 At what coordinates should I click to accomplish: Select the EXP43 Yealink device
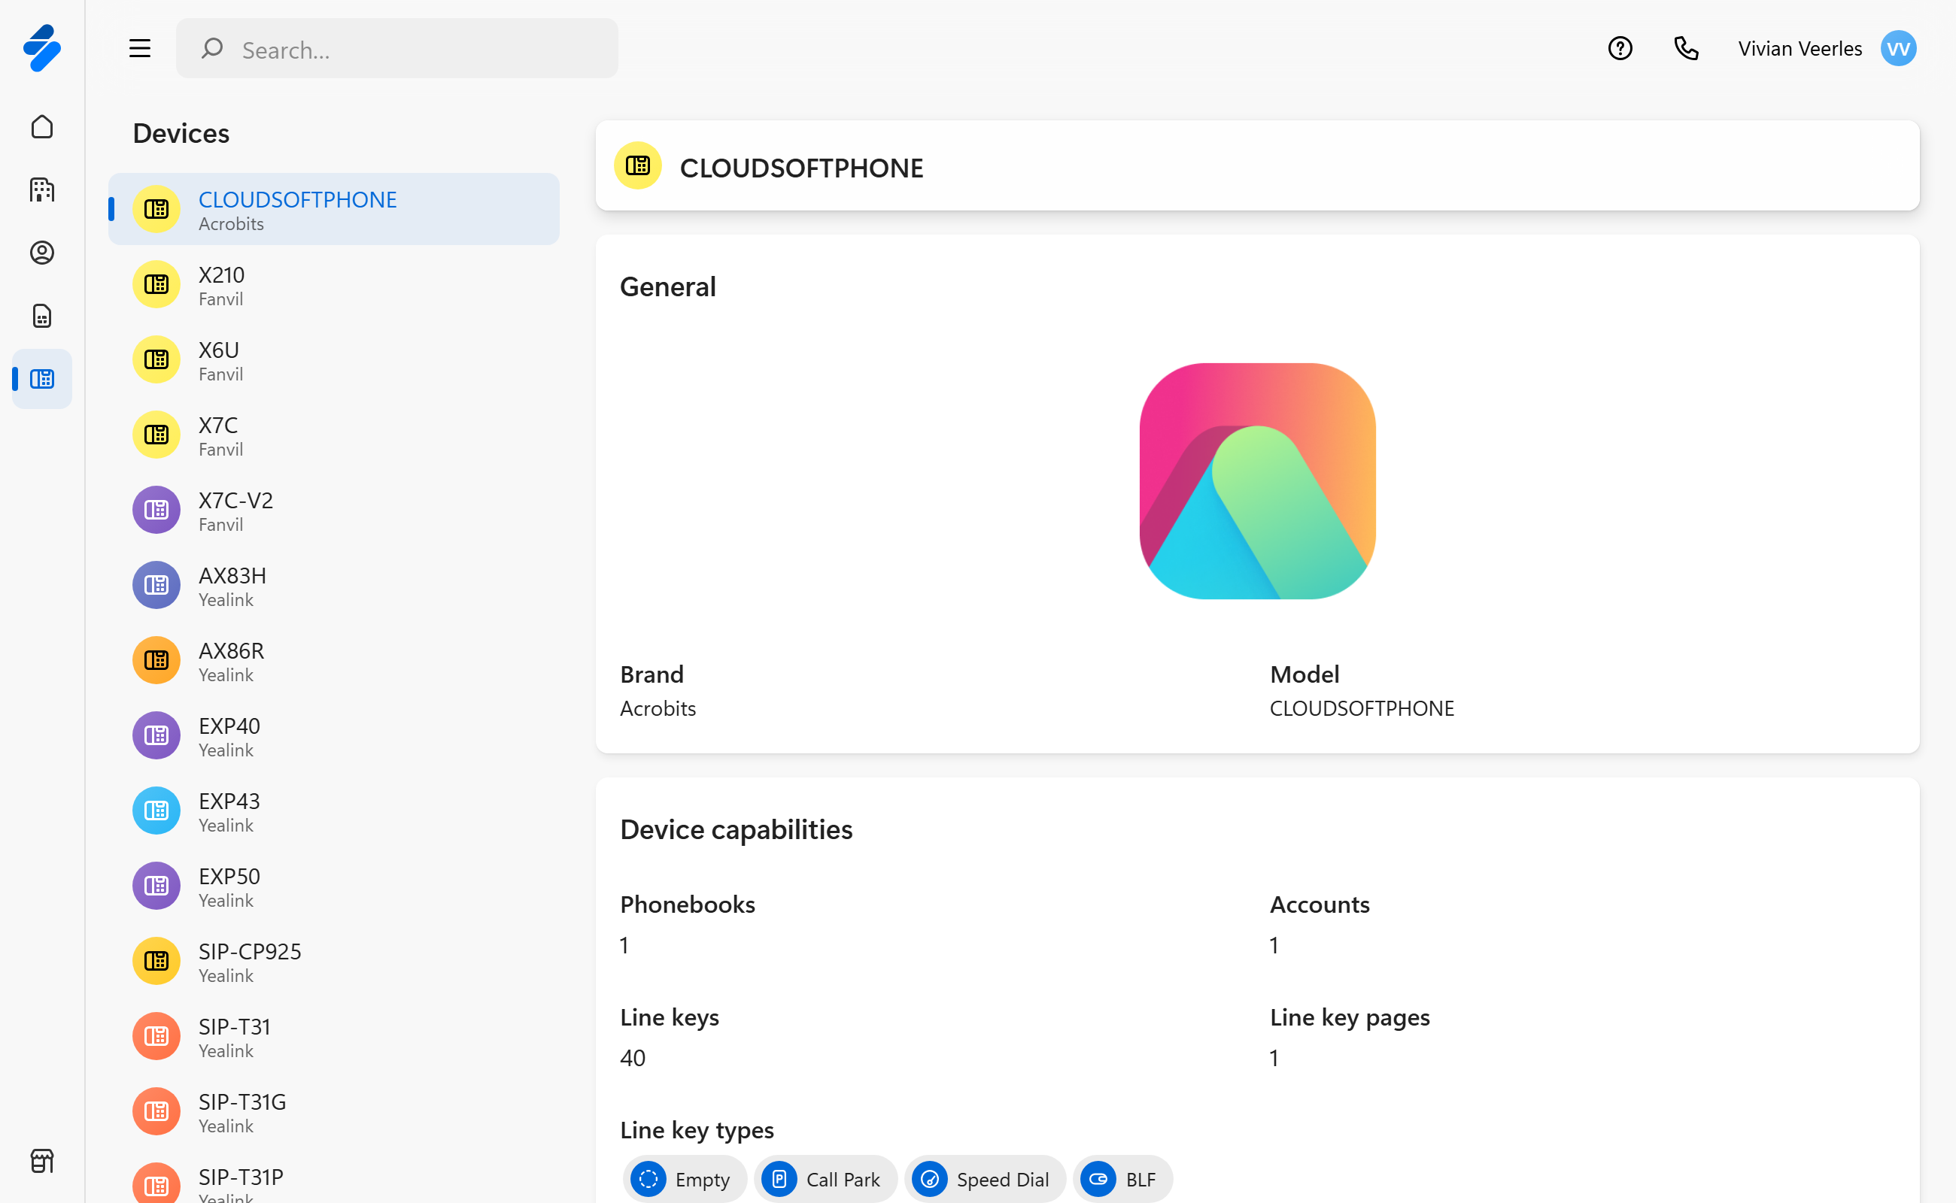point(333,811)
